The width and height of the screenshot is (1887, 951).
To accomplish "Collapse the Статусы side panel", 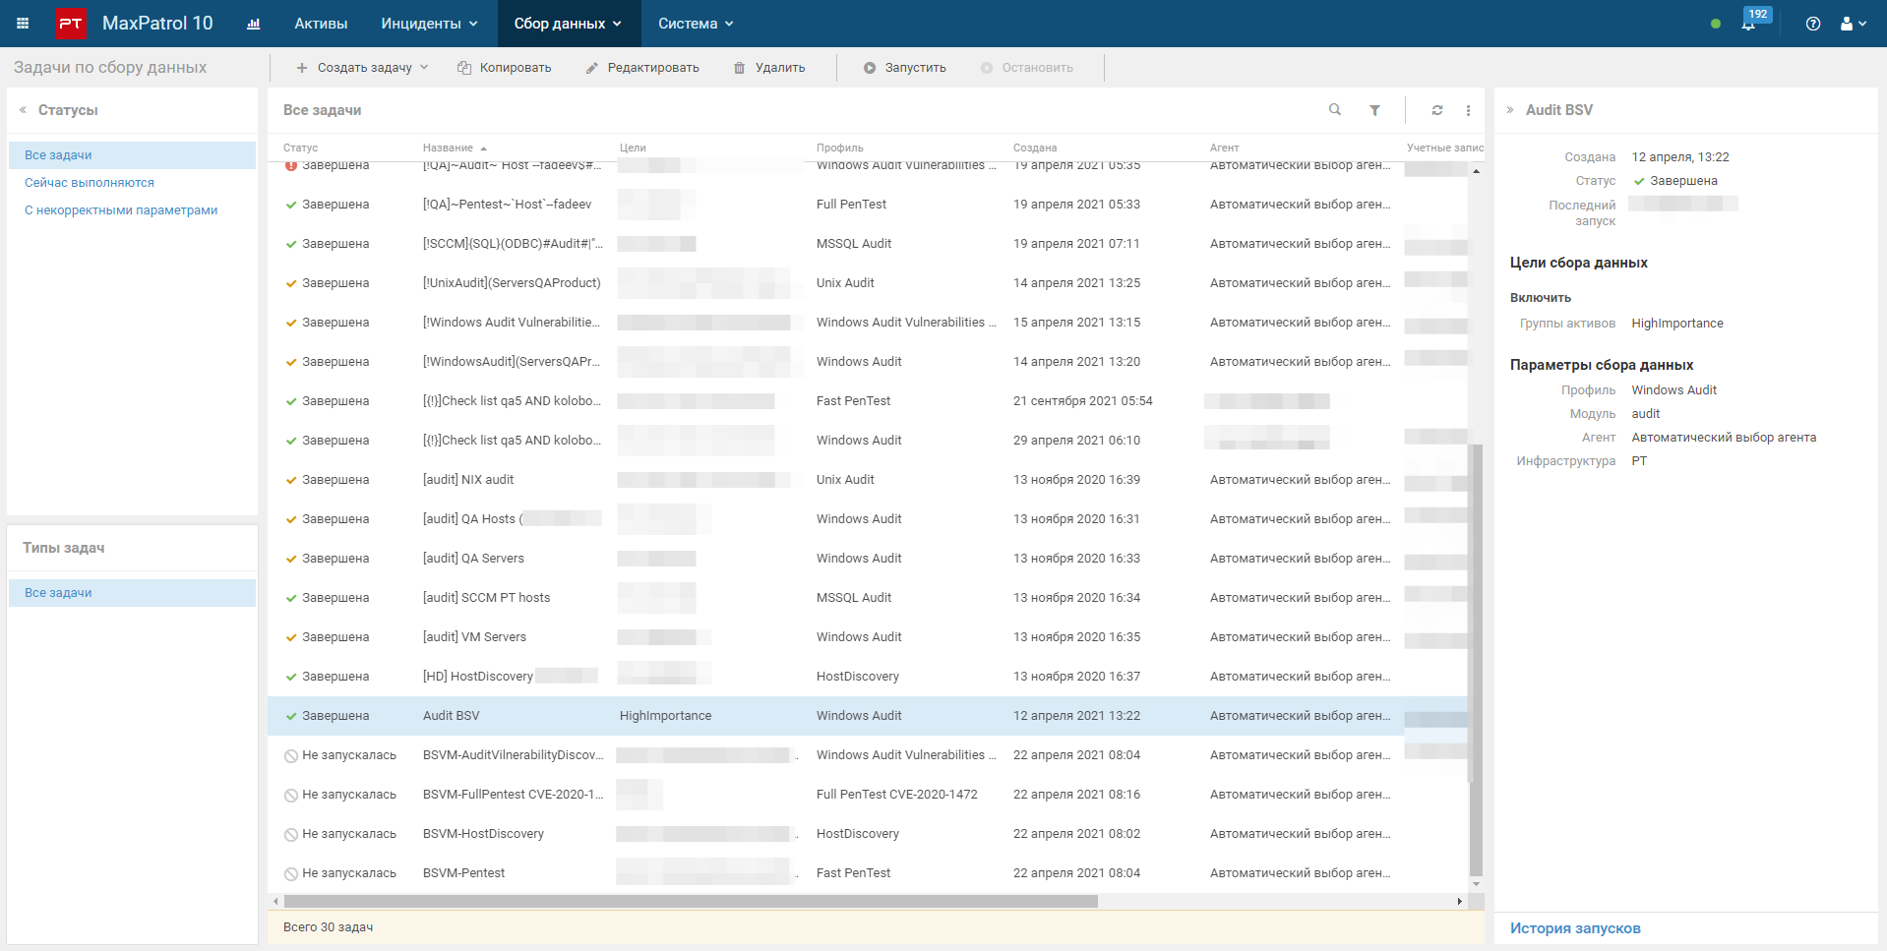I will (23, 110).
